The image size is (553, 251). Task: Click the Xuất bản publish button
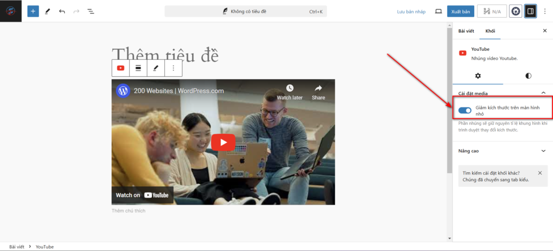[461, 11]
